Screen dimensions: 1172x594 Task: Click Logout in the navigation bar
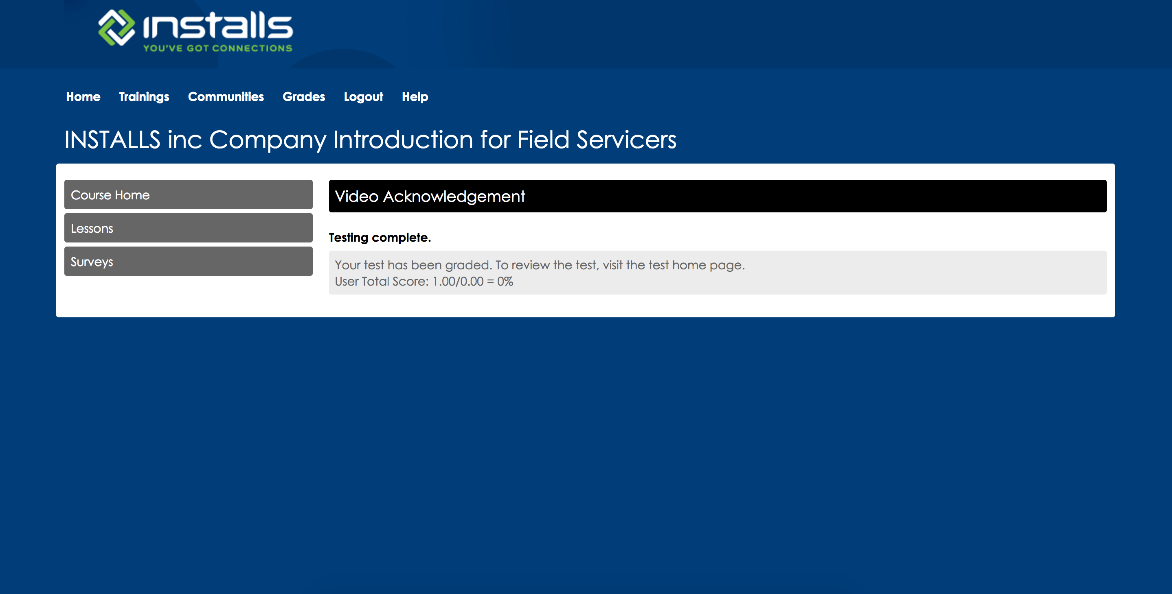tap(363, 97)
